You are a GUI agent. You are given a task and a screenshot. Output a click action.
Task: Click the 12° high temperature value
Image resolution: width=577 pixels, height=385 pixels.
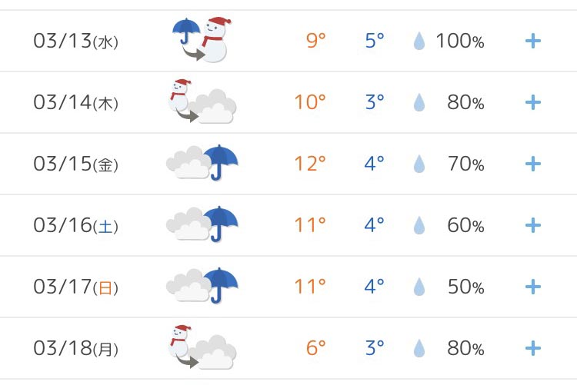[x=310, y=164]
